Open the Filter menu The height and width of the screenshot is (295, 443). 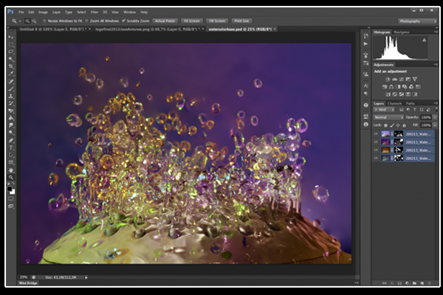tap(95, 12)
